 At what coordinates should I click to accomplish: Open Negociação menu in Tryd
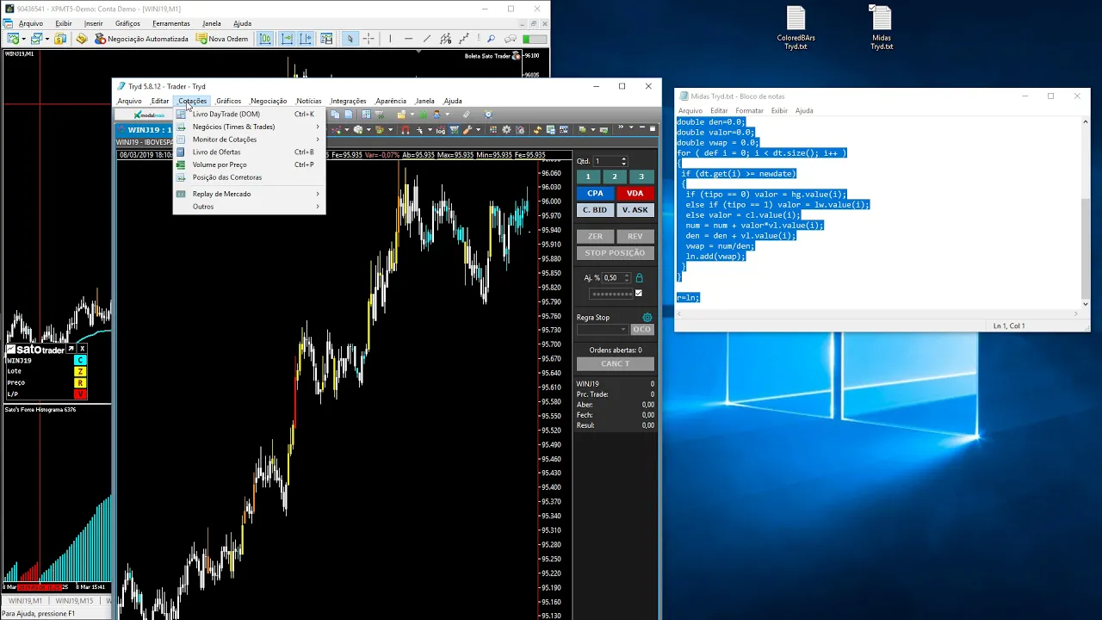[x=269, y=101]
